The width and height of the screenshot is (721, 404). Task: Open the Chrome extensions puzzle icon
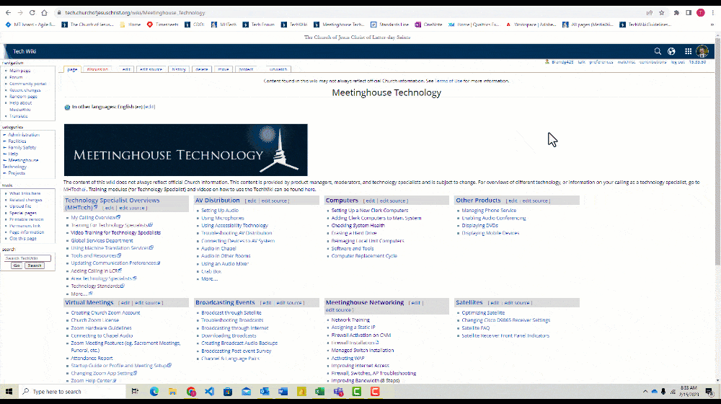[x=676, y=12]
